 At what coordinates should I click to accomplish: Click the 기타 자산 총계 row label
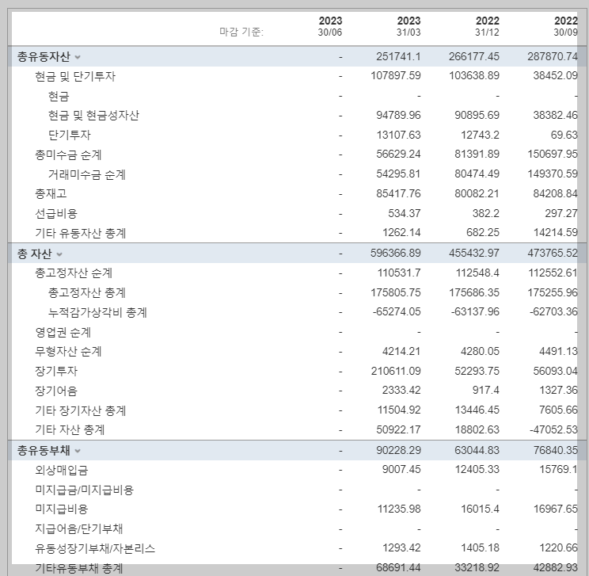click(70, 429)
